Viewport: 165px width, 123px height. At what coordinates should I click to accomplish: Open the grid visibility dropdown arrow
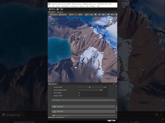72,15
